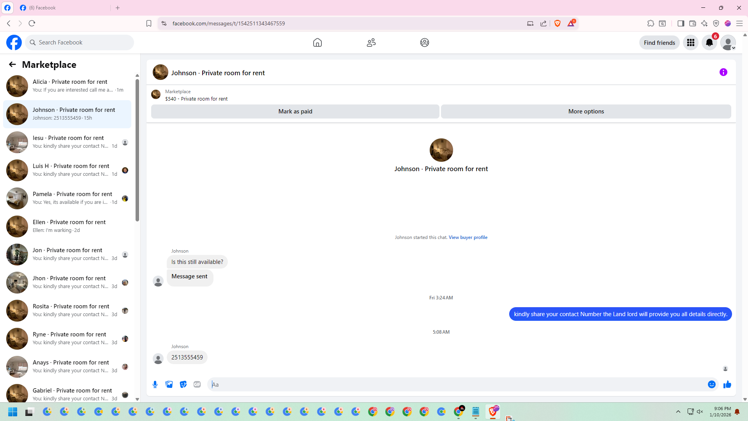
Task: Toggle Brave Shields lion icon
Action: point(557,23)
